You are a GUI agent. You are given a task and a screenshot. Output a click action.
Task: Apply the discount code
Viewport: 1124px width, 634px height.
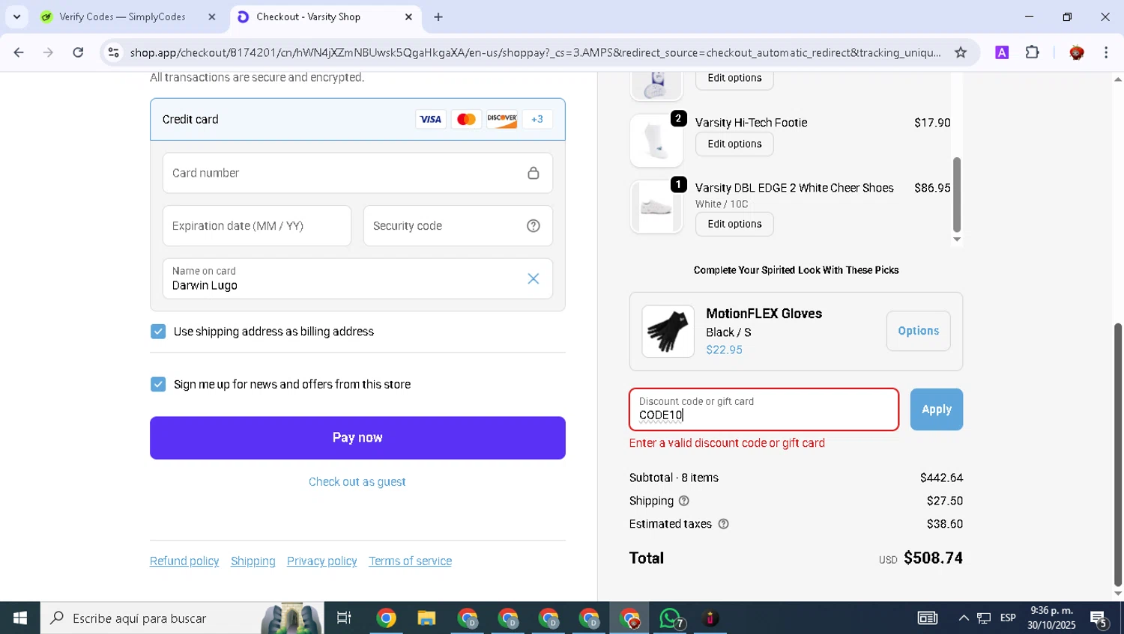[x=936, y=409]
